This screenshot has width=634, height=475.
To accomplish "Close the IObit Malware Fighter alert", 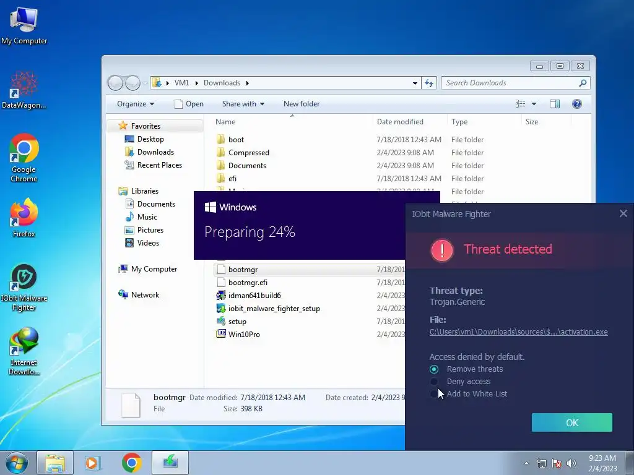I will 623,213.
